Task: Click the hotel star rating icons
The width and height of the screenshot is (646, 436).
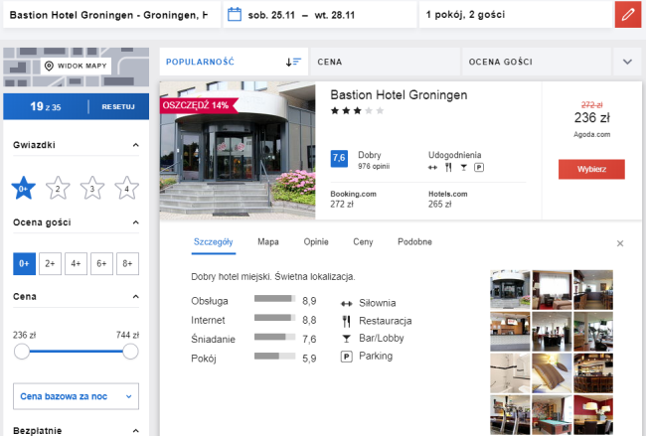Action: pyautogui.click(x=357, y=111)
